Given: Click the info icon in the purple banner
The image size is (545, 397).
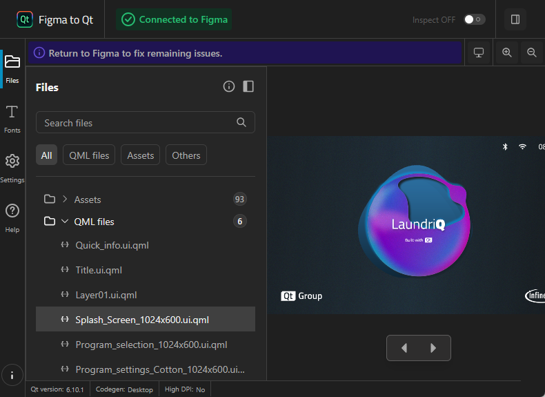Looking at the screenshot, I should 39,53.
